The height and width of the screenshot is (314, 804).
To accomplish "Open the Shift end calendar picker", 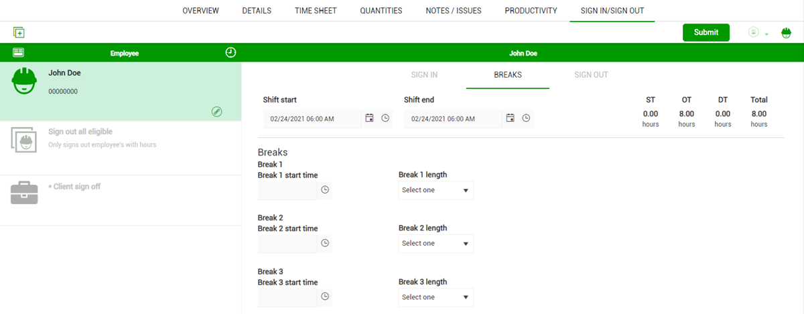I will click(x=510, y=118).
